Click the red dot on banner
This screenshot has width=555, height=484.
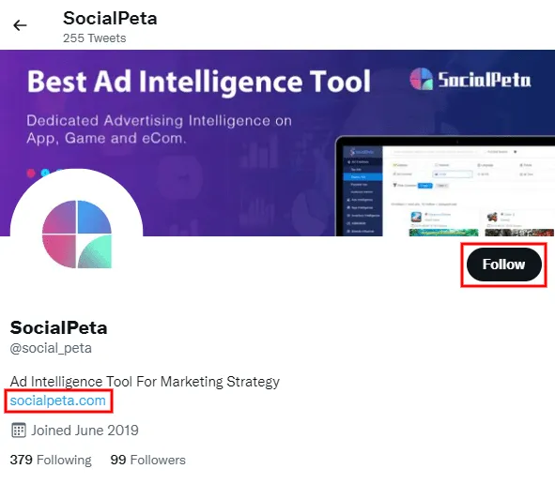pos(31,173)
